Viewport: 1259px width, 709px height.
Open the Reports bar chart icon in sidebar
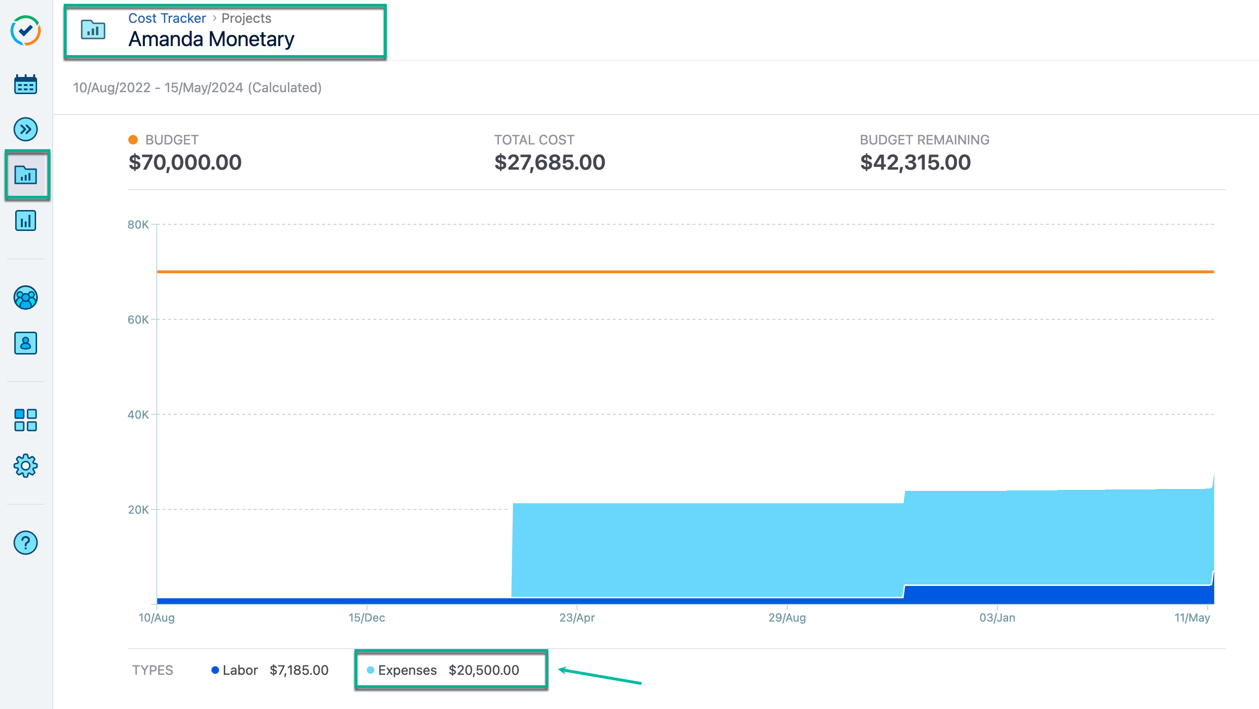pyautogui.click(x=26, y=220)
